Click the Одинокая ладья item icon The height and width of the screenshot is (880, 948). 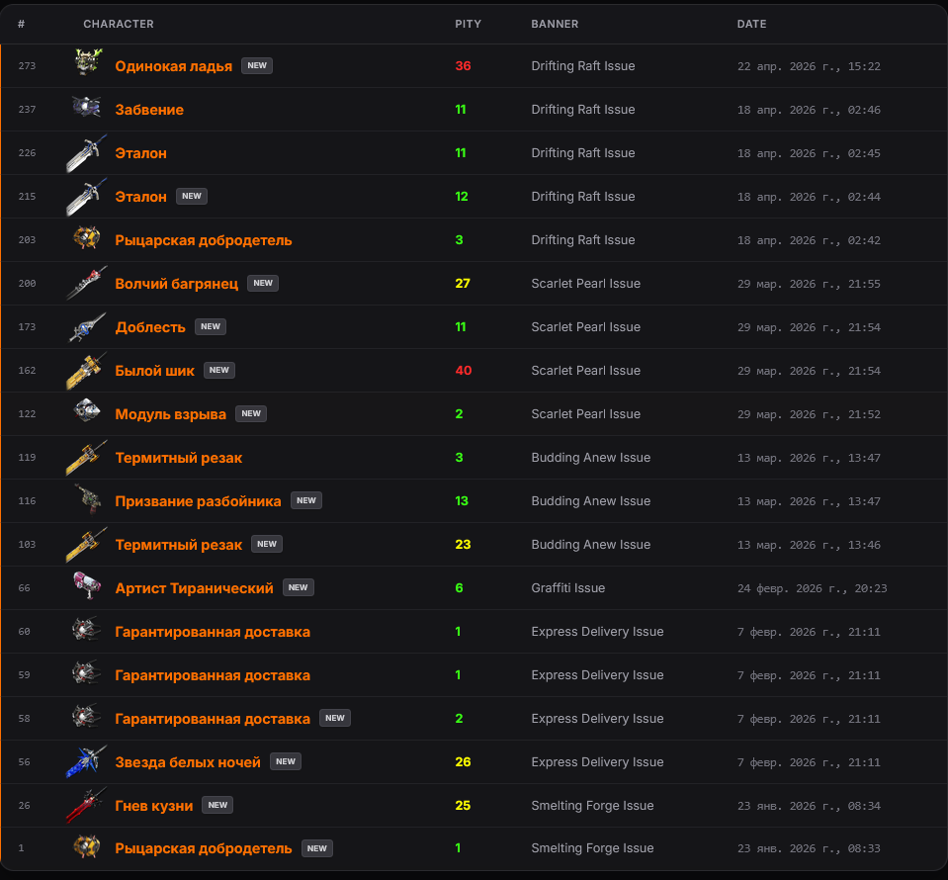point(87,62)
